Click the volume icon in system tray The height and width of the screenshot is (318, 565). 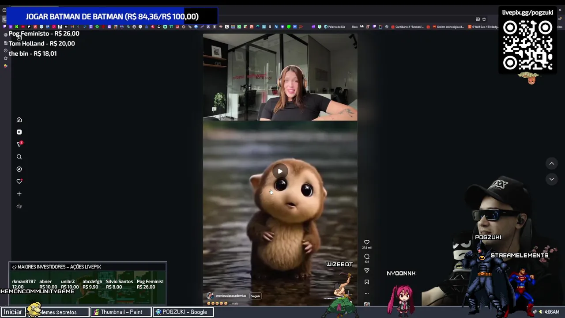(x=540, y=312)
